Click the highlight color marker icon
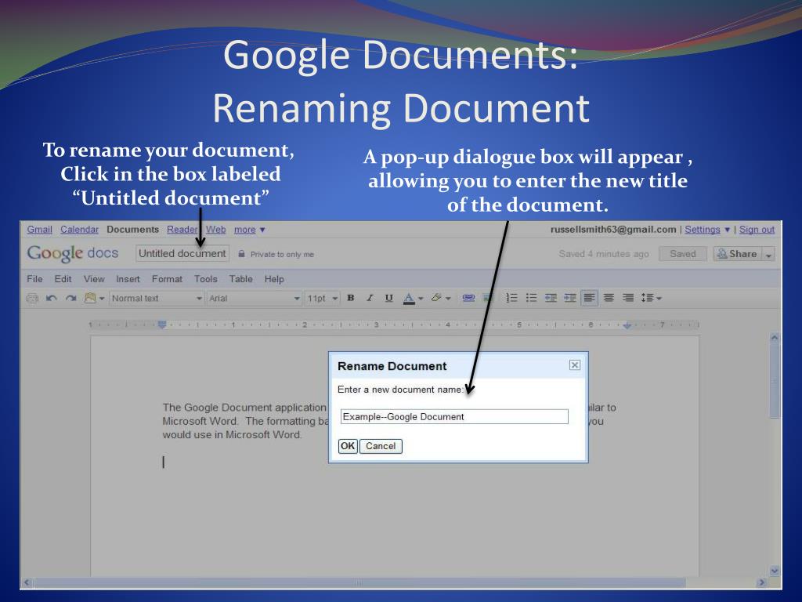Screen dimensions: 802x602 click(x=436, y=297)
